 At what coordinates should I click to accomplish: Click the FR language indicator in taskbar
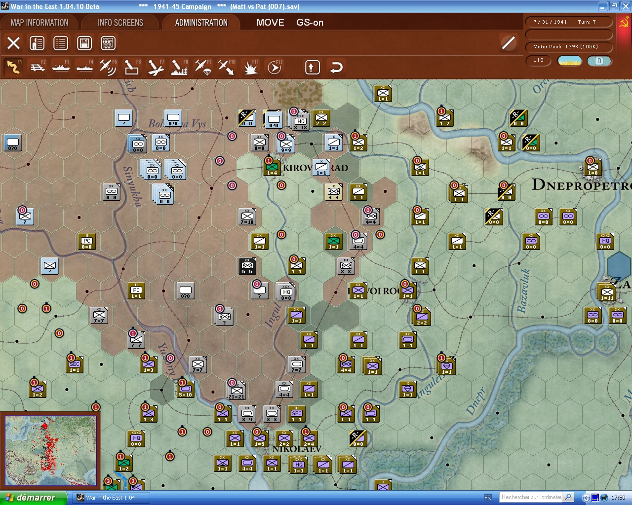pos(488,498)
